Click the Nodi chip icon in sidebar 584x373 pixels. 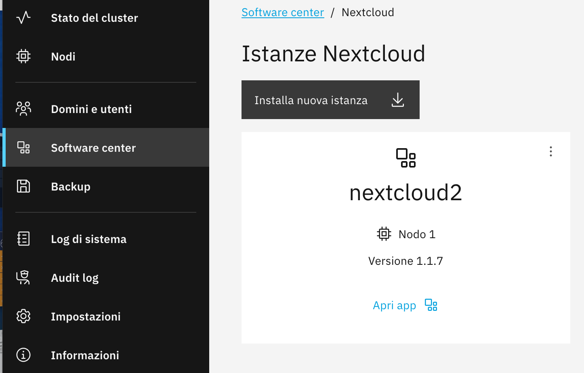pyautogui.click(x=23, y=56)
